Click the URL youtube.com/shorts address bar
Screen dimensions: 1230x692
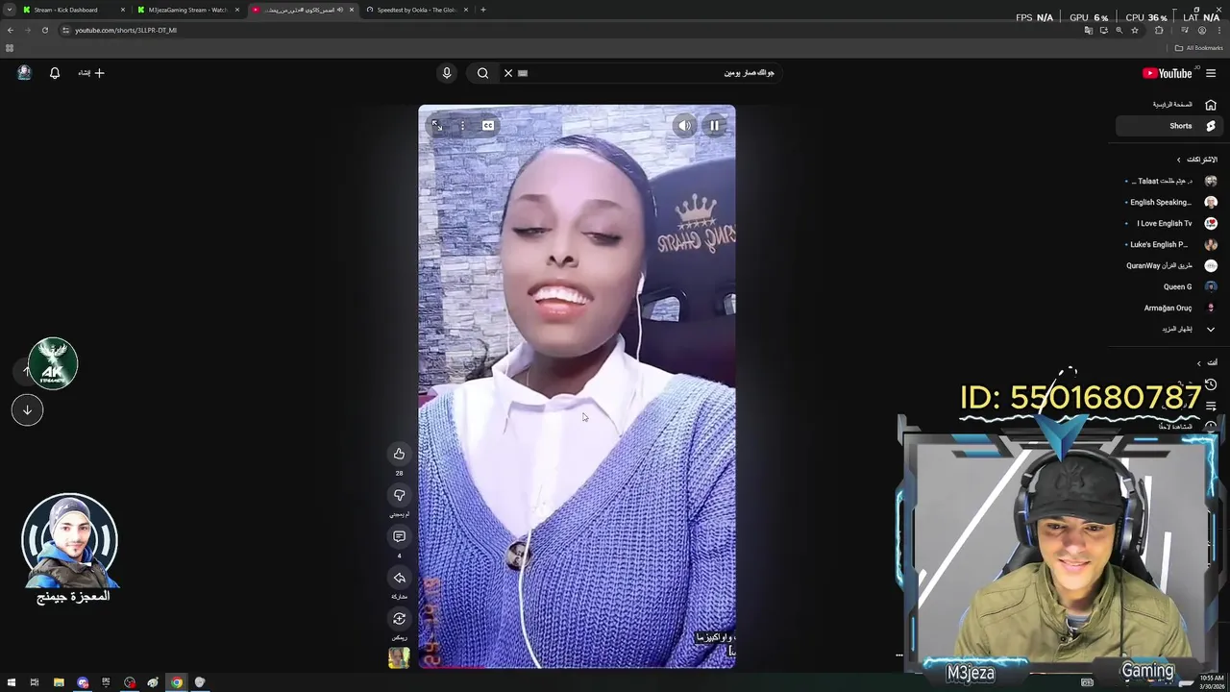[x=126, y=30]
